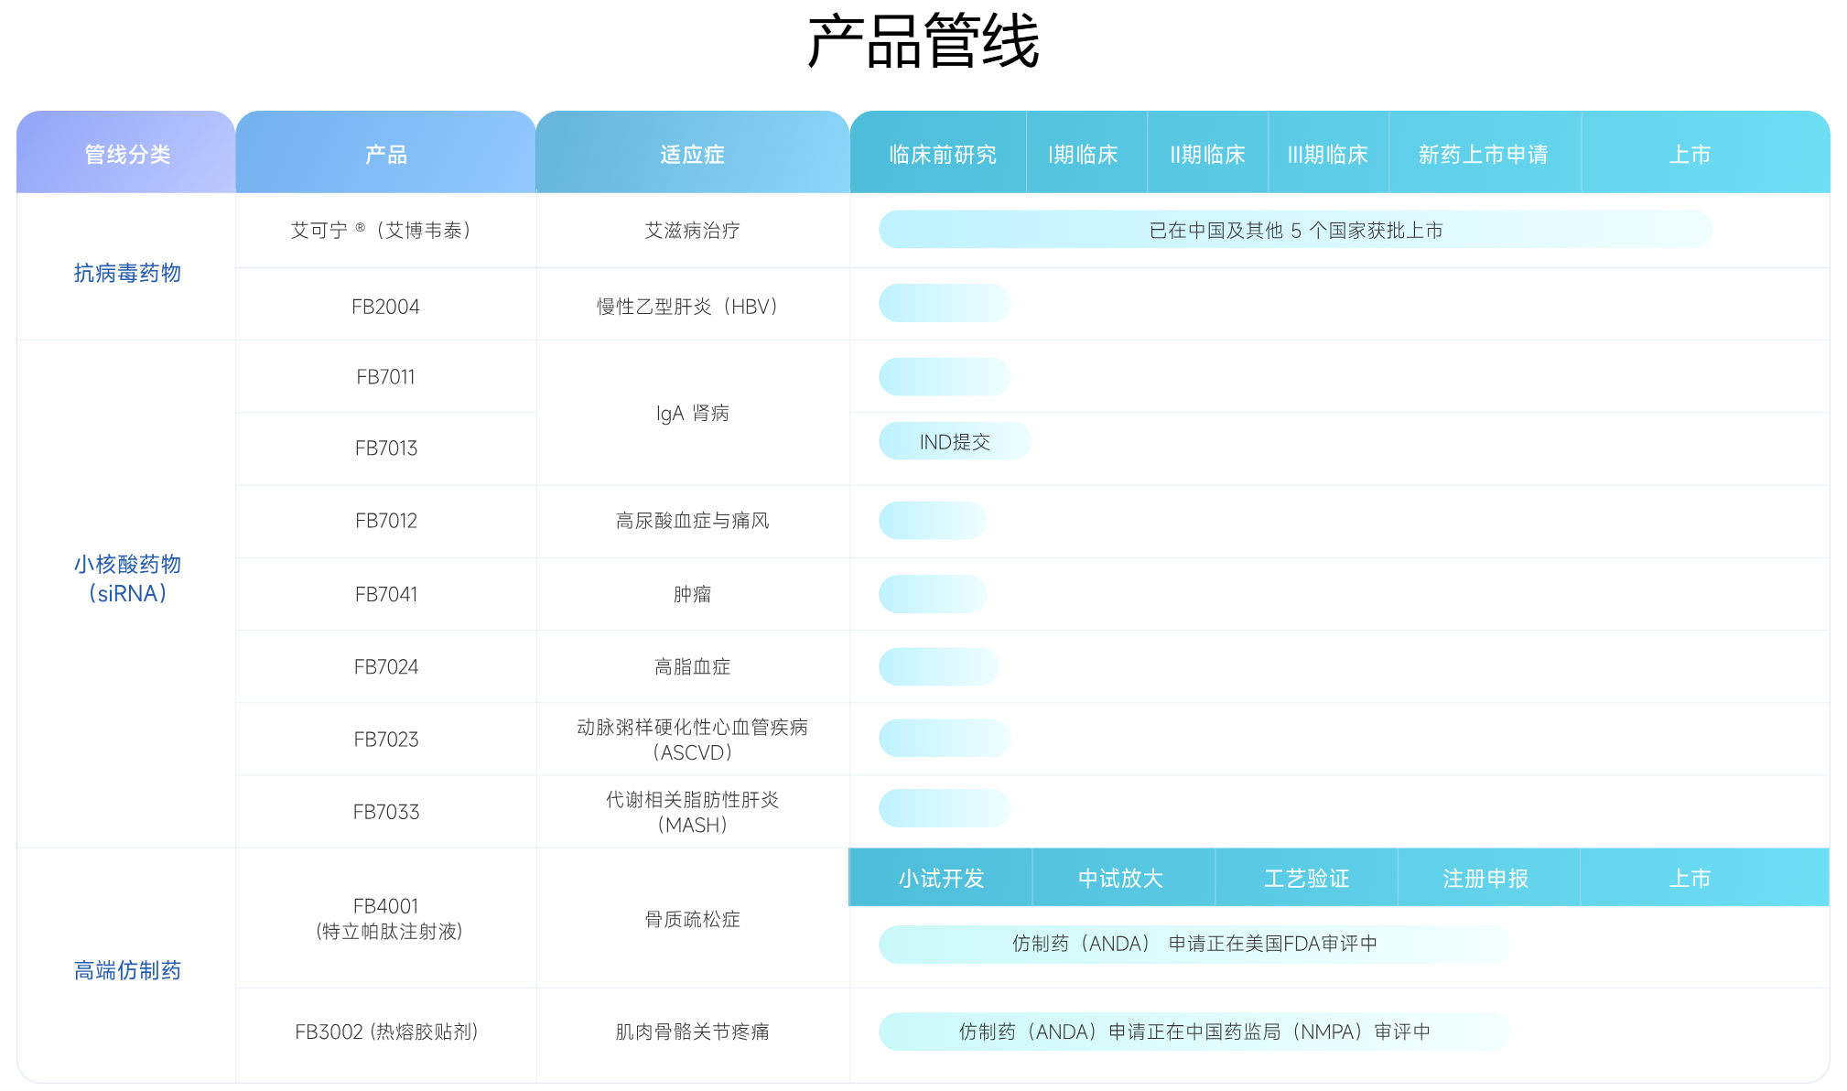Click the 临床前研究 stage header
The height and width of the screenshot is (1091, 1847).
click(x=942, y=154)
